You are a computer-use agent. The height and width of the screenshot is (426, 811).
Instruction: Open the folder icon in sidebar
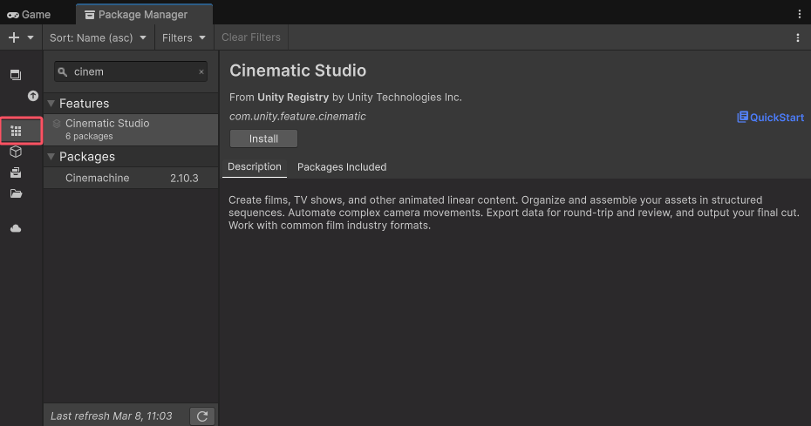point(16,193)
